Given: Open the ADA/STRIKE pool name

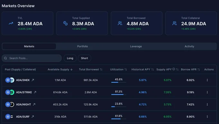Looking at the screenshot, I should pos(24,92).
